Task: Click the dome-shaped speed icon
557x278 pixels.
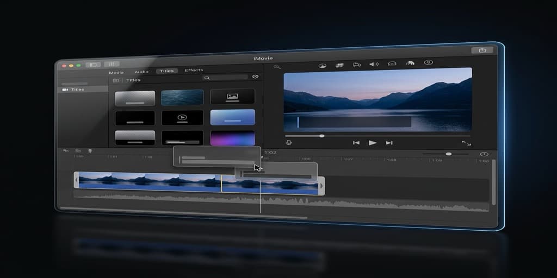Action: (x=410, y=63)
